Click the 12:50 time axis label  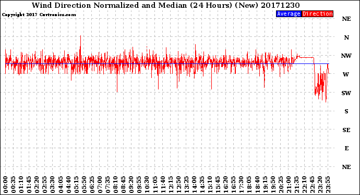pyautogui.click(x=178, y=185)
